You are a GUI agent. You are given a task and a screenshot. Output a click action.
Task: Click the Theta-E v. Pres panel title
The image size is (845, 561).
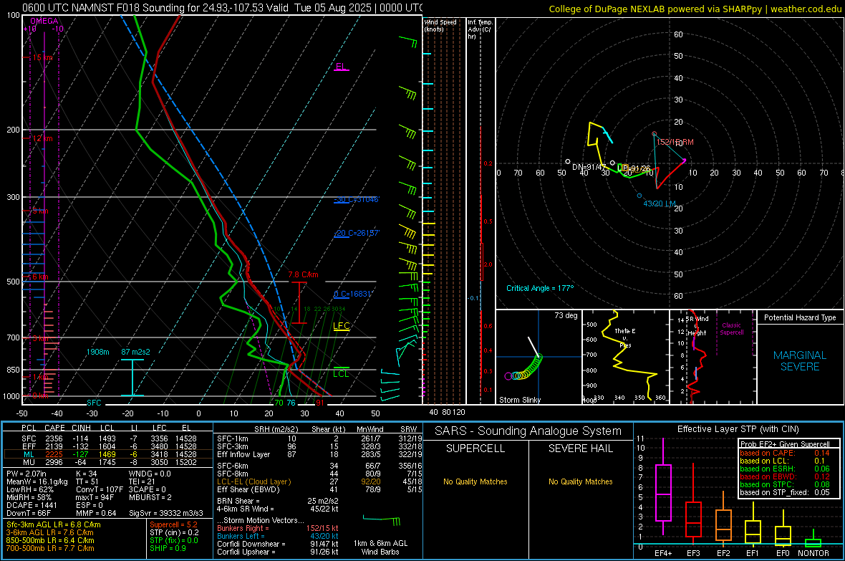pyautogui.click(x=625, y=337)
